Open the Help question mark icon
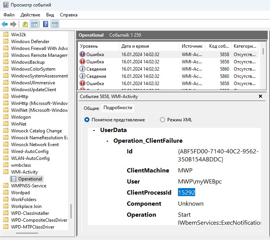270x240 pixels. [45, 24]
